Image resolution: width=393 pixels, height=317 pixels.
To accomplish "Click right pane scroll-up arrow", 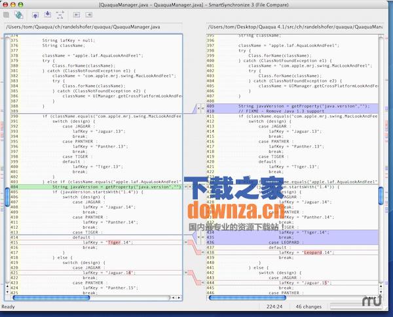I will coord(381,286).
